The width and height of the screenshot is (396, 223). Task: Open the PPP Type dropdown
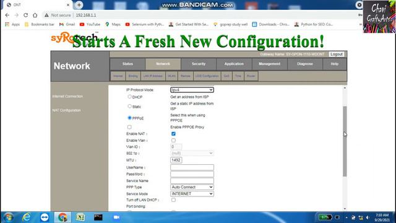click(192, 187)
